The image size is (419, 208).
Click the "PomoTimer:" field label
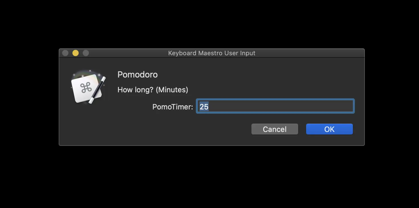(173, 107)
